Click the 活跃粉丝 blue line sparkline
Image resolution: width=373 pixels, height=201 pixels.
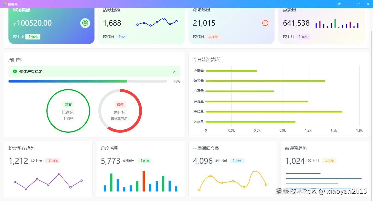pyautogui.click(x=157, y=22)
